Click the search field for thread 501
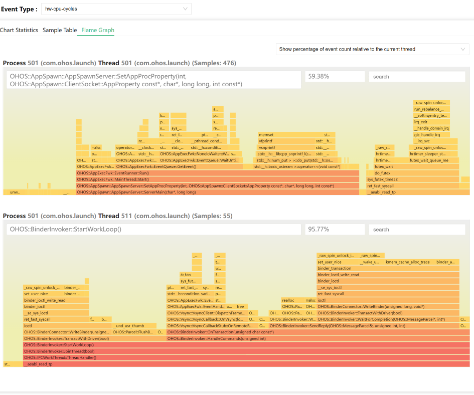The image size is (474, 395). click(417, 77)
